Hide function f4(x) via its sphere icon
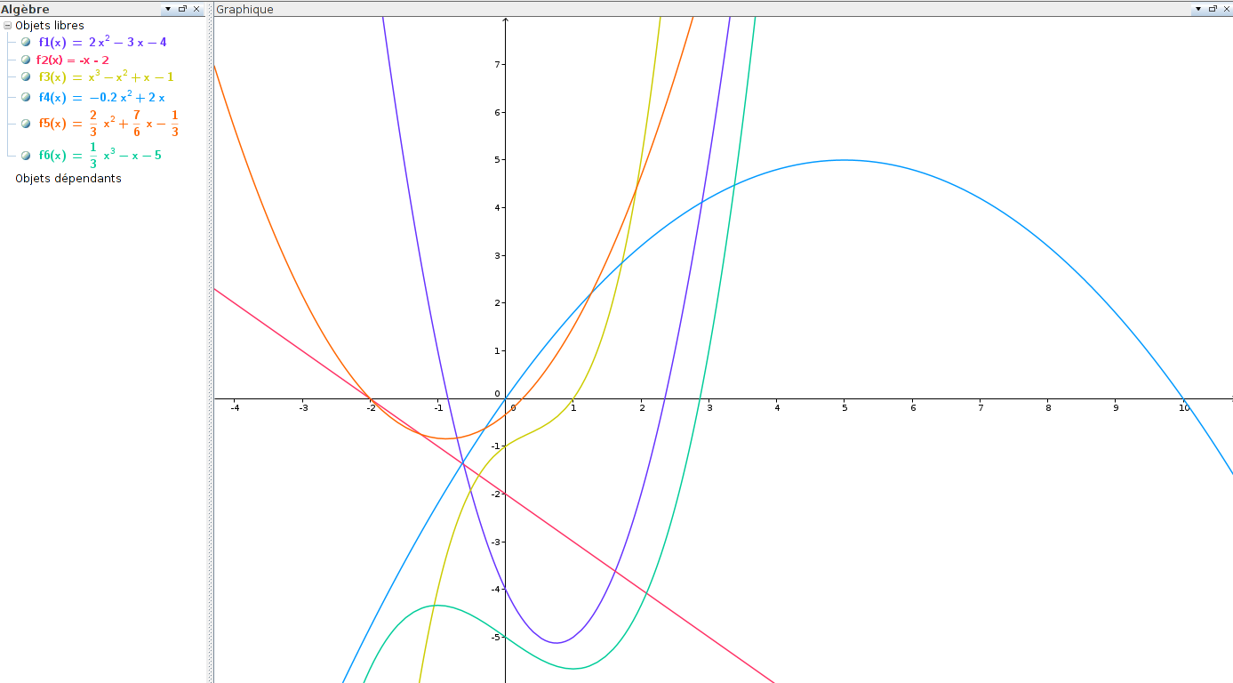This screenshot has height=683, width=1233. [26, 97]
